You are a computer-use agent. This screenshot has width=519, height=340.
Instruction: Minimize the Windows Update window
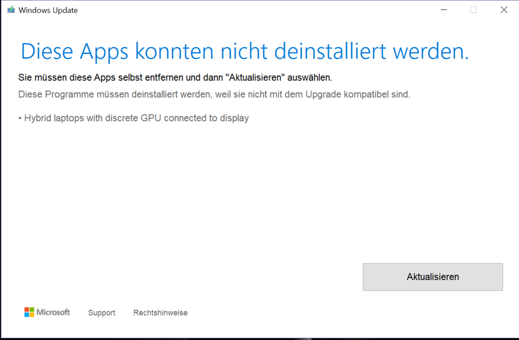tap(443, 10)
